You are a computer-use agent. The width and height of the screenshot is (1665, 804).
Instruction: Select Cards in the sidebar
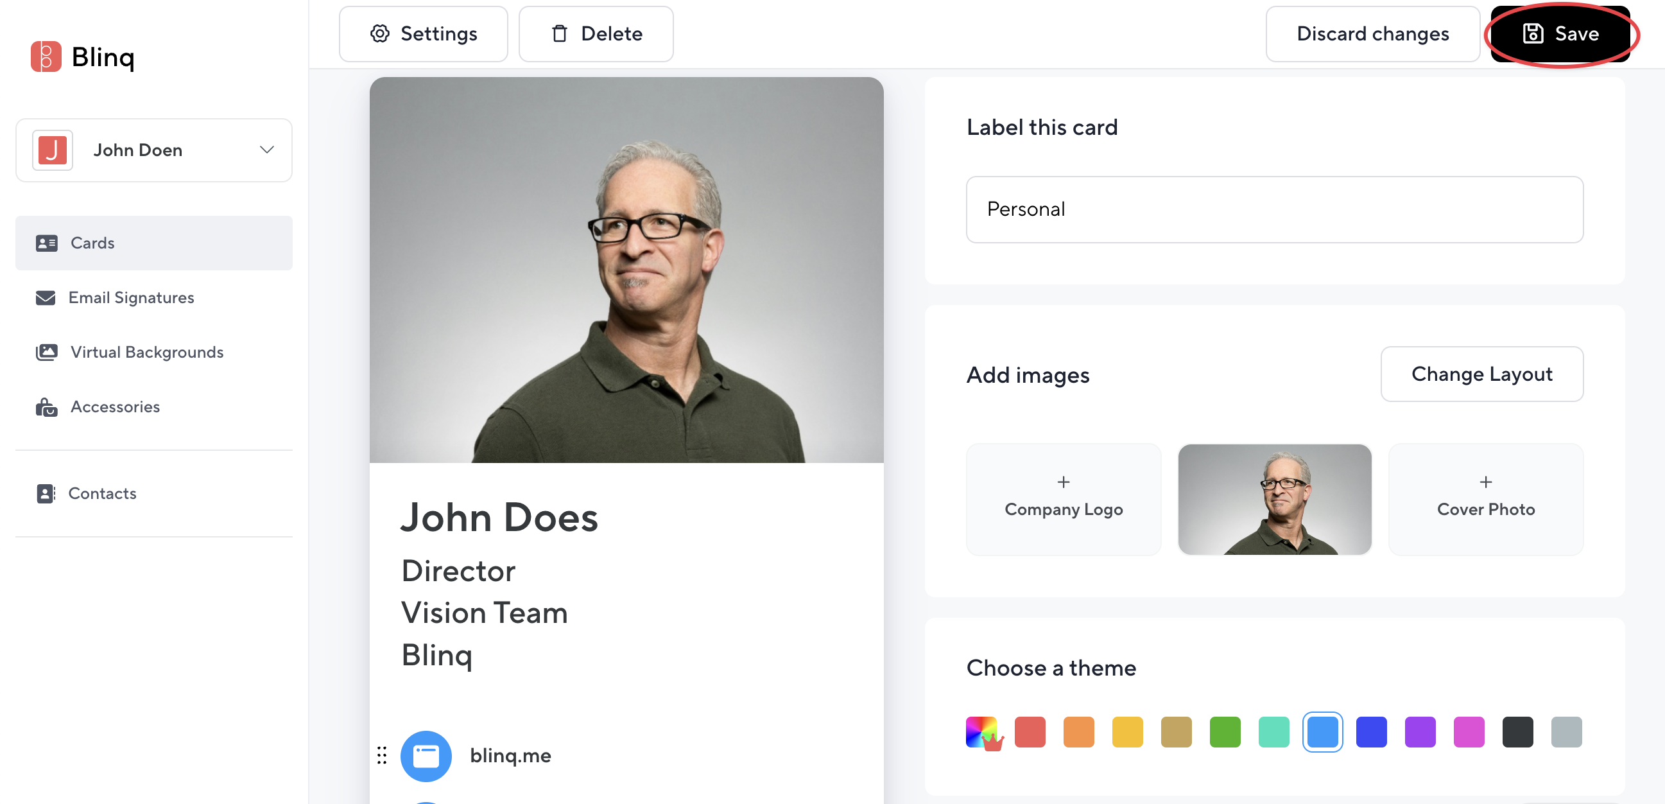tap(154, 243)
